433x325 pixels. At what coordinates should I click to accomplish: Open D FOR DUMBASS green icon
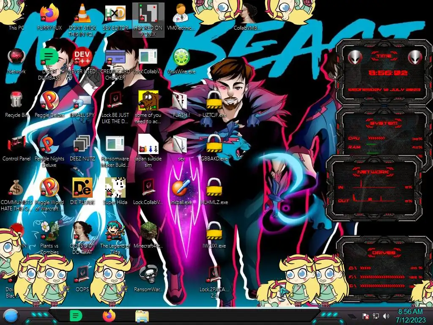pos(49,63)
